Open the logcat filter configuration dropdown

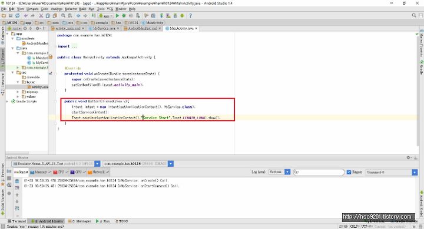415,172
